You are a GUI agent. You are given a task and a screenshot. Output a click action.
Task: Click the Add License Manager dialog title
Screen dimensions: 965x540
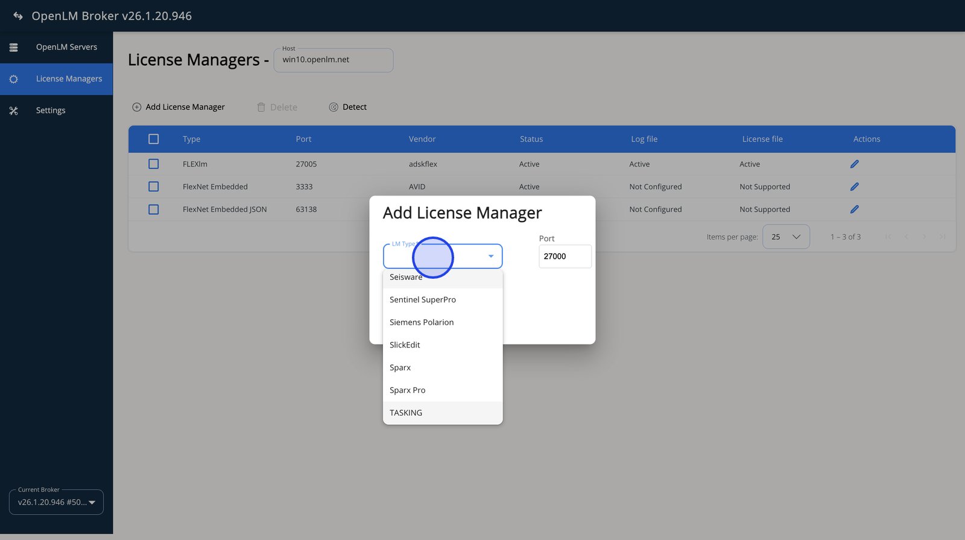coord(463,213)
